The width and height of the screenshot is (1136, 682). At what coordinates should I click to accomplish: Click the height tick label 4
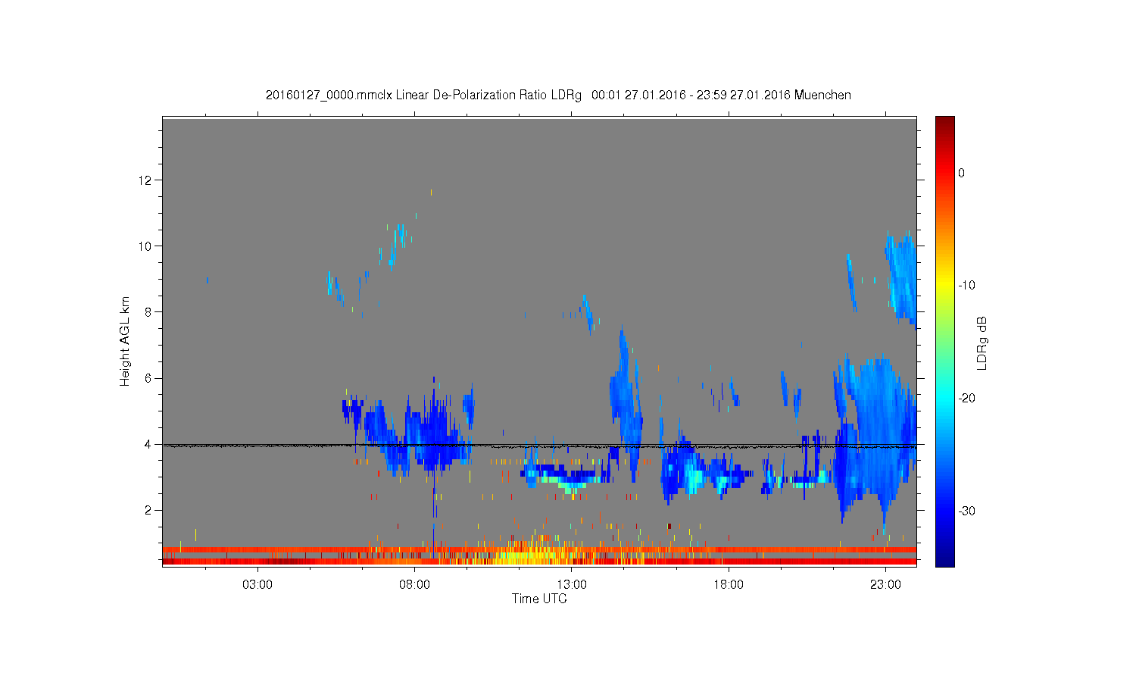[x=148, y=444]
